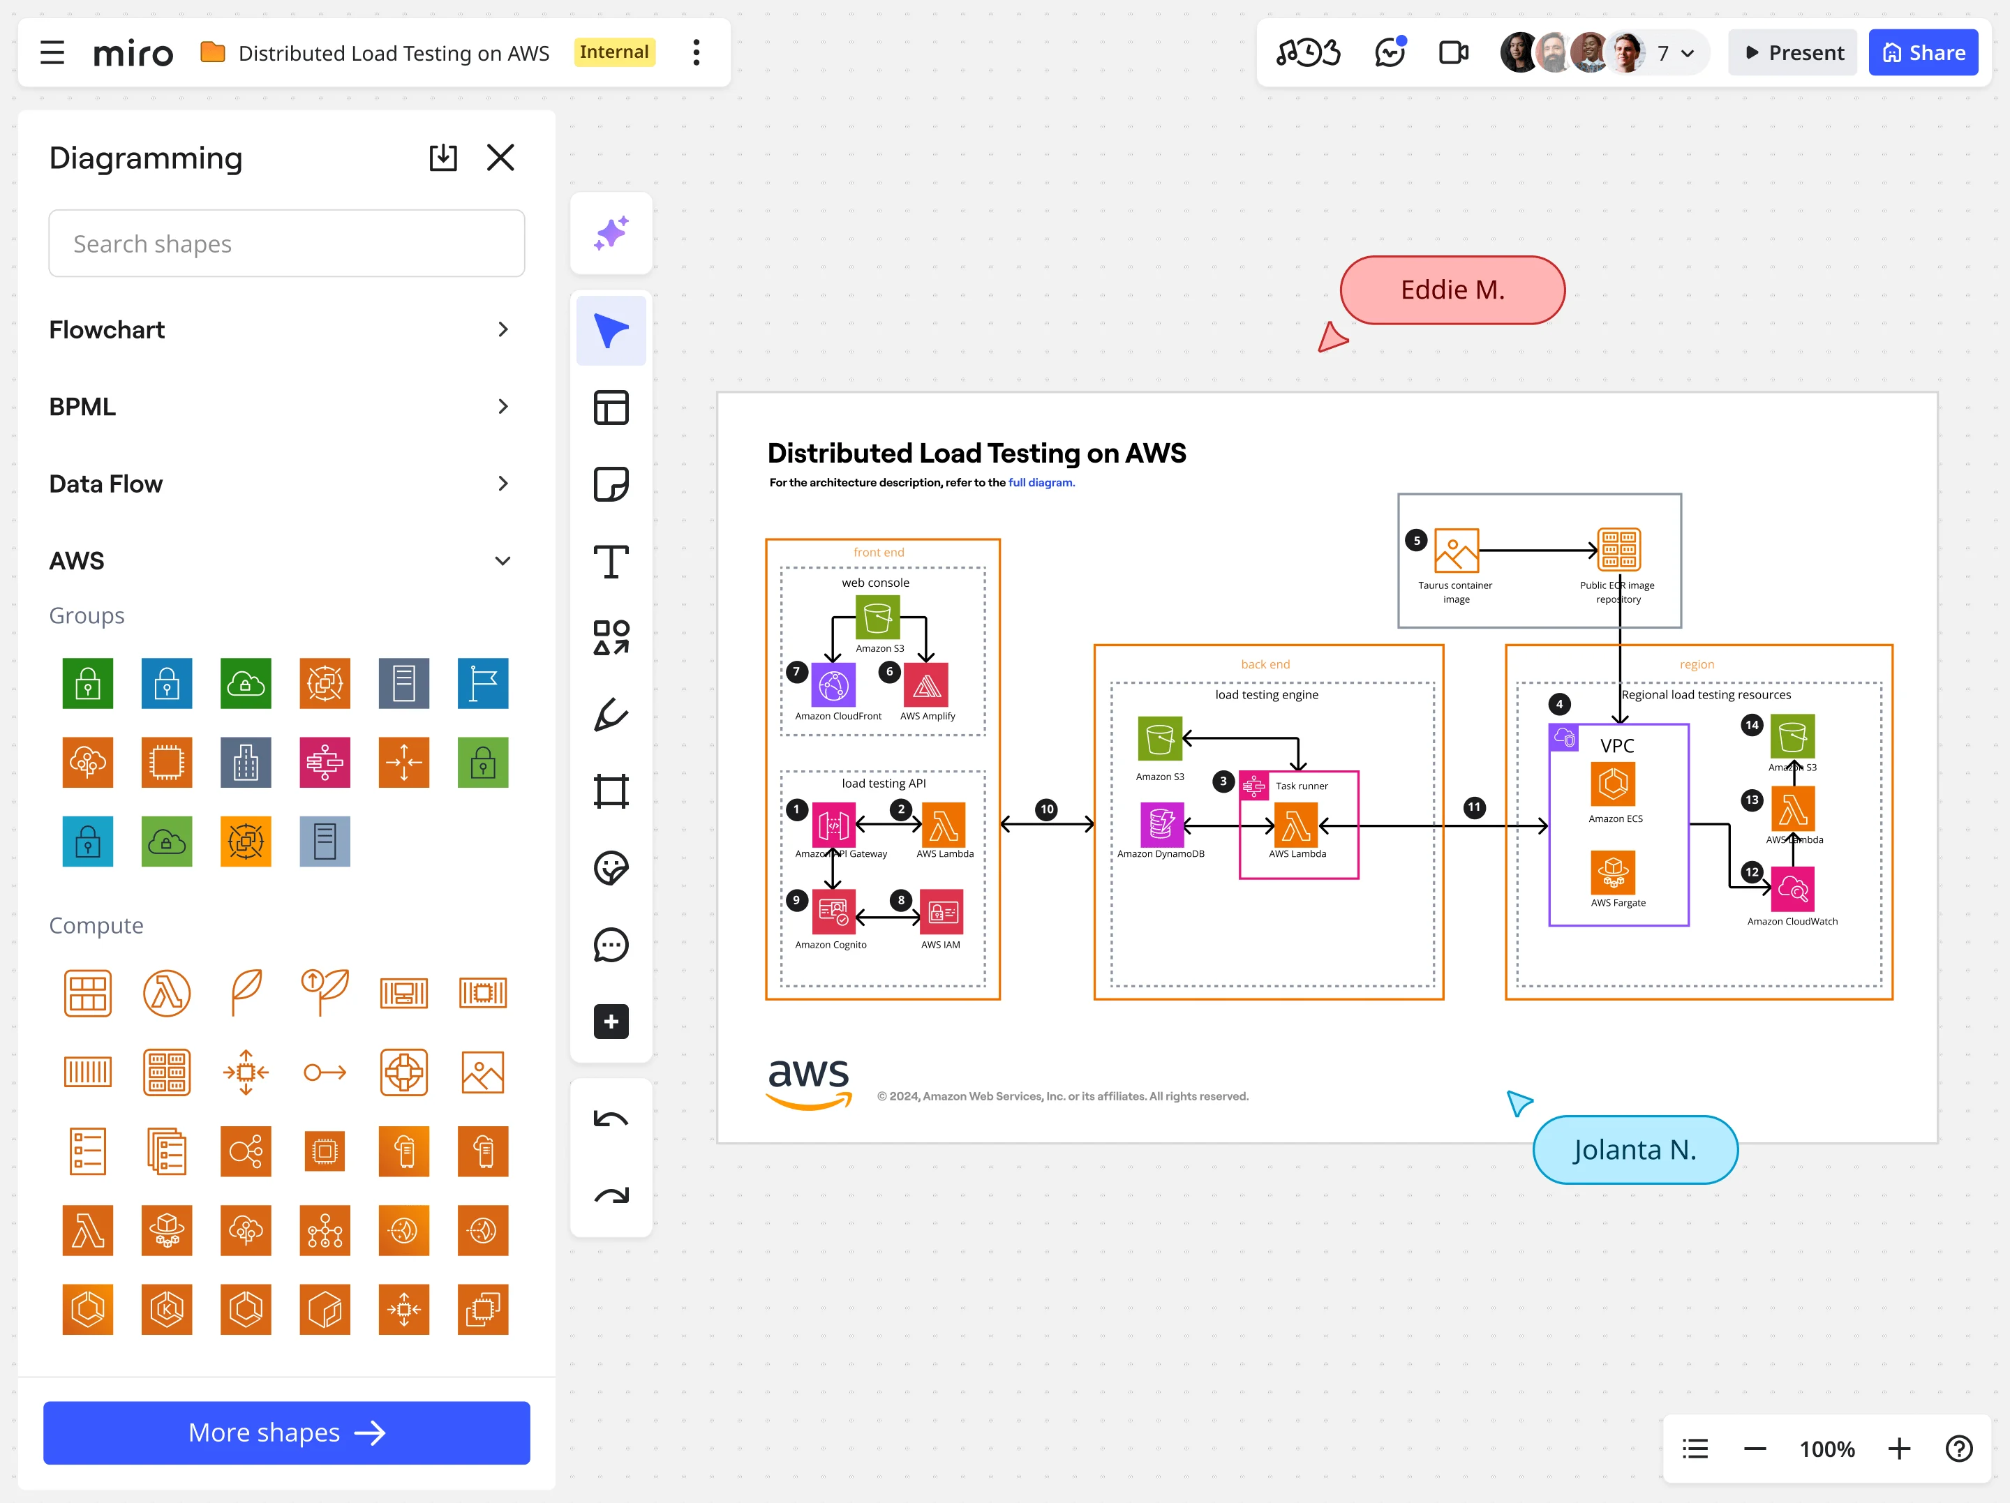The image size is (2010, 1503).
Task: Open the frames list panel
Action: pos(1695,1449)
